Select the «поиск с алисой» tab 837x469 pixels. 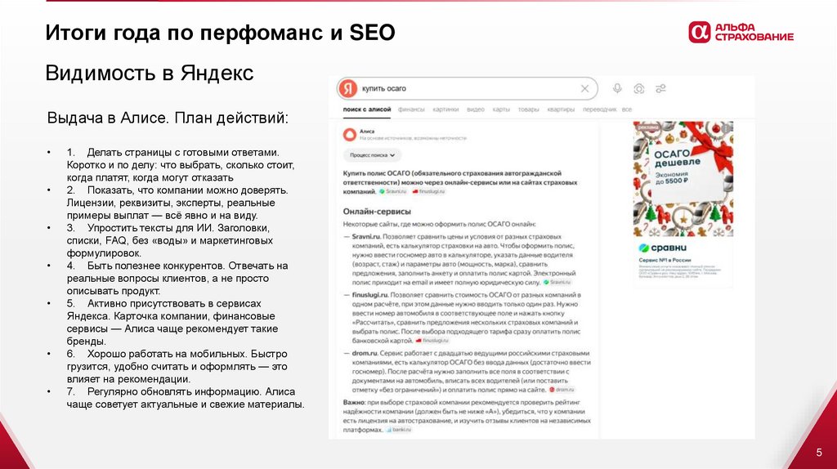click(x=367, y=109)
